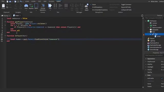Collapse the Part tree node
164x92 pixels.
148,32
